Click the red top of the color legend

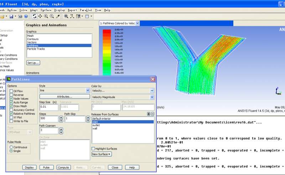click(107, 32)
